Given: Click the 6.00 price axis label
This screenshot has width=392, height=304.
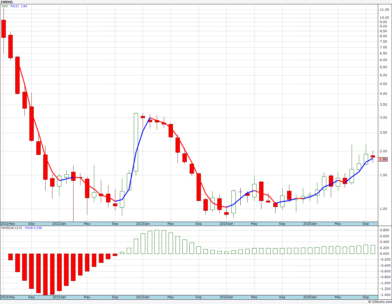Looking at the screenshot, I should [383, 60].
